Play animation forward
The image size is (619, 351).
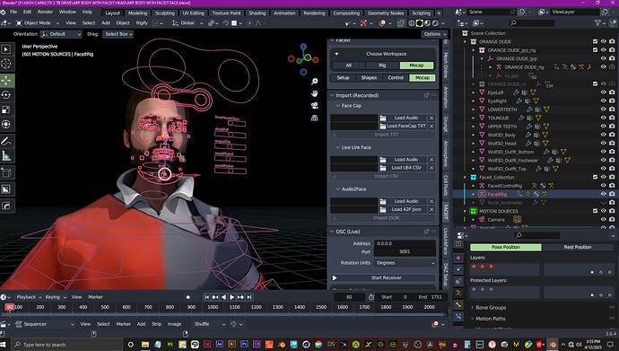click(x=232, y=297)
